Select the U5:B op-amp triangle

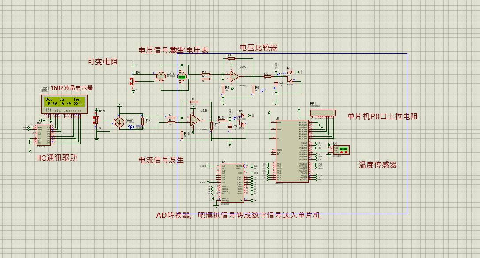pos(194,120)
